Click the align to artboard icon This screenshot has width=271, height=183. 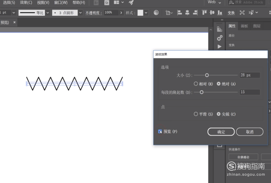pyautogui.click(x=167, y=13)
